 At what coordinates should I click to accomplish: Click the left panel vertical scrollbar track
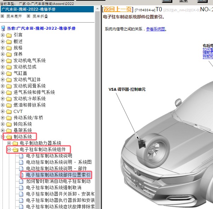coord(97,111)
